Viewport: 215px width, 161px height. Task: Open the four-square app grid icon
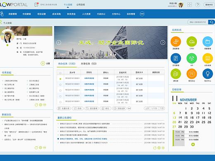[x=189, y=5]
